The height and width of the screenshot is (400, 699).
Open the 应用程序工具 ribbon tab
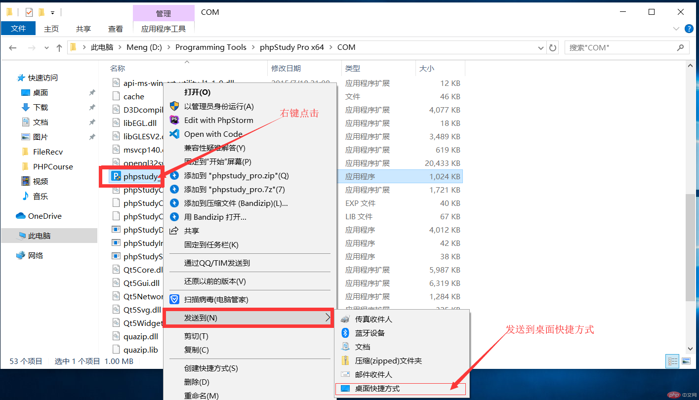(164, 29)
